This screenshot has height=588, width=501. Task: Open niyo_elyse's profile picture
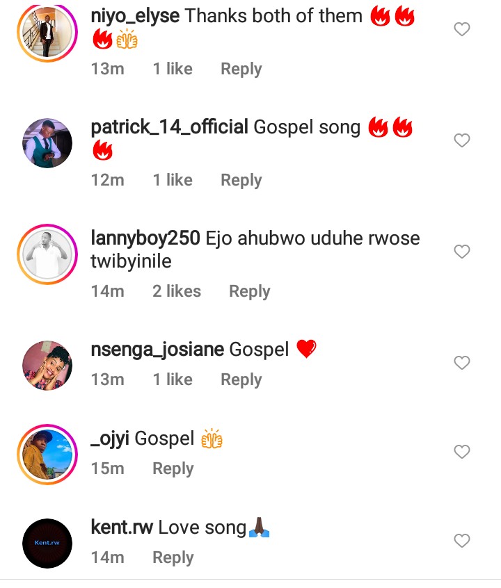[47, 32]
